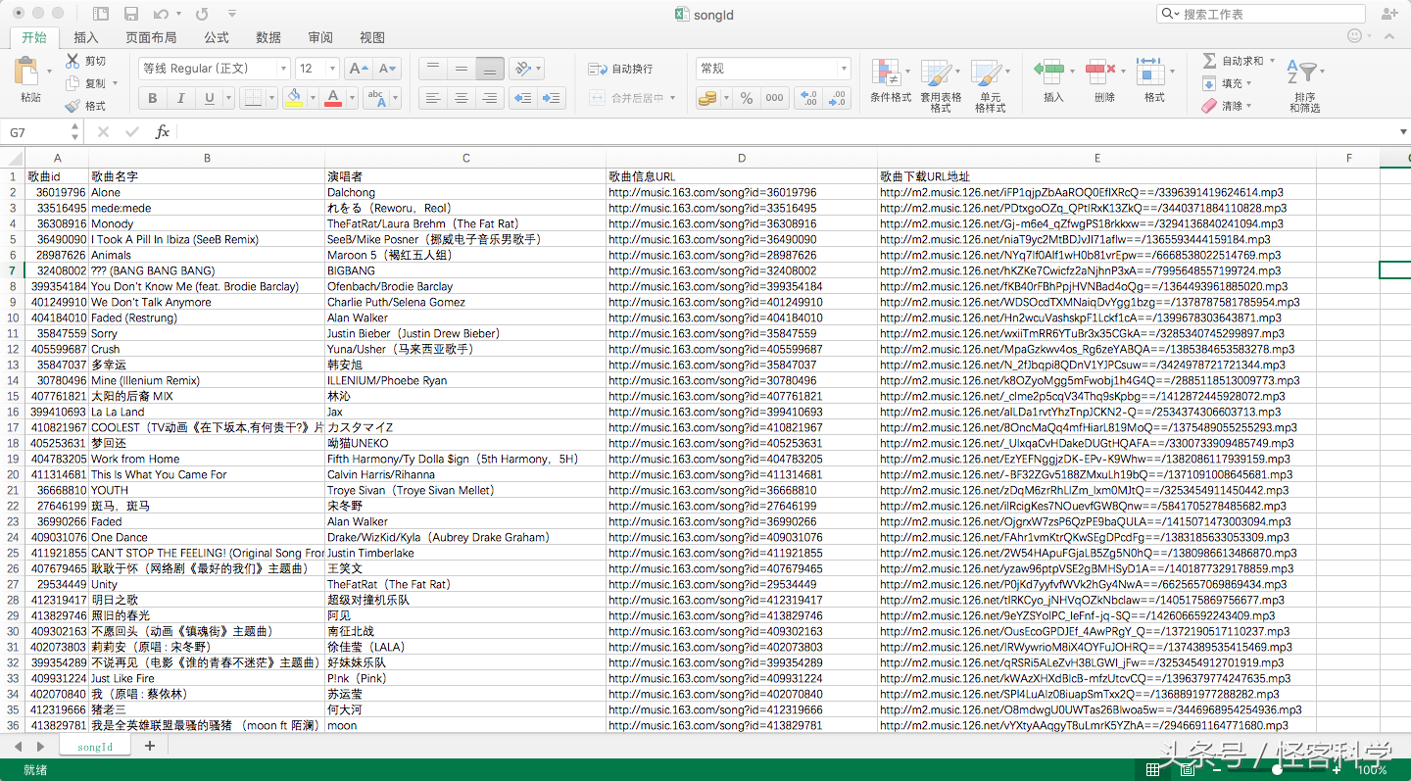
Task: Toggle underline formatting
Action: click(209, 98)
